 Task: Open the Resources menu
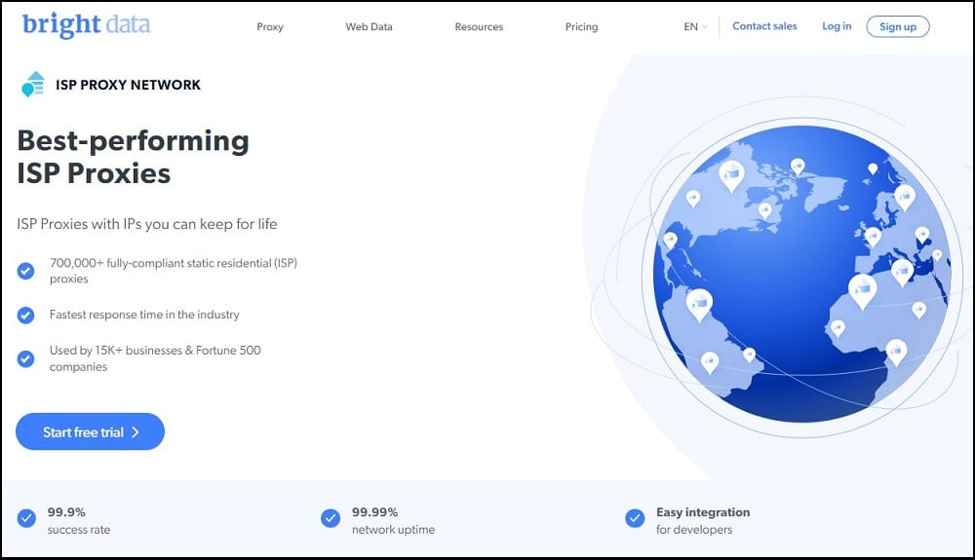tap(479, 26)
